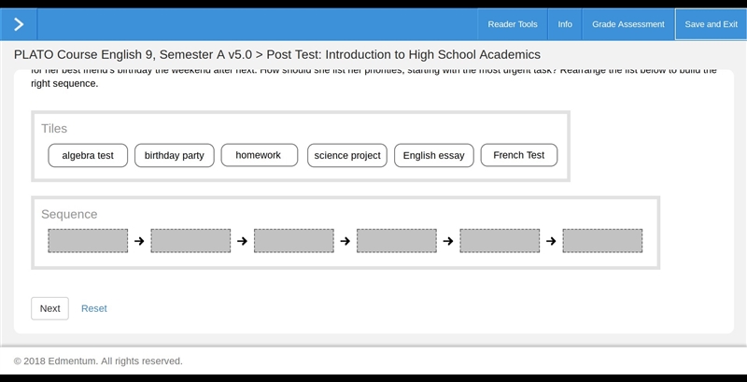Expand the navigation chevron arrow

click(19, 24)
